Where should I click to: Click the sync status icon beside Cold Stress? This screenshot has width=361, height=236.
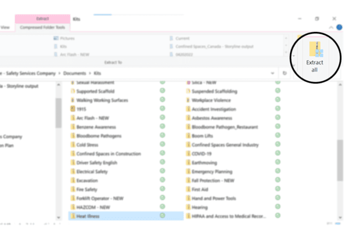click(x=162, y=145)
